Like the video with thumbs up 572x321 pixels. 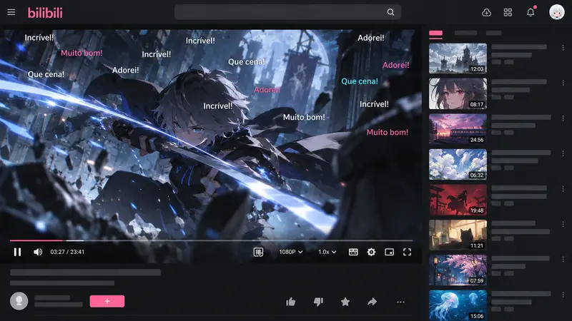point(291,302)
